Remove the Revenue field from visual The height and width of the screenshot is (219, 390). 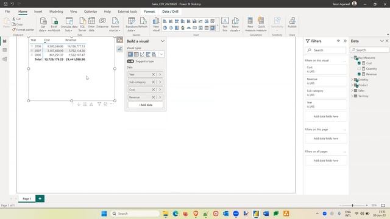point(153,97)
